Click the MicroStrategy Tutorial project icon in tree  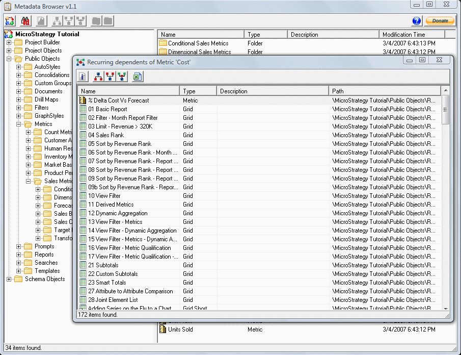9,34
